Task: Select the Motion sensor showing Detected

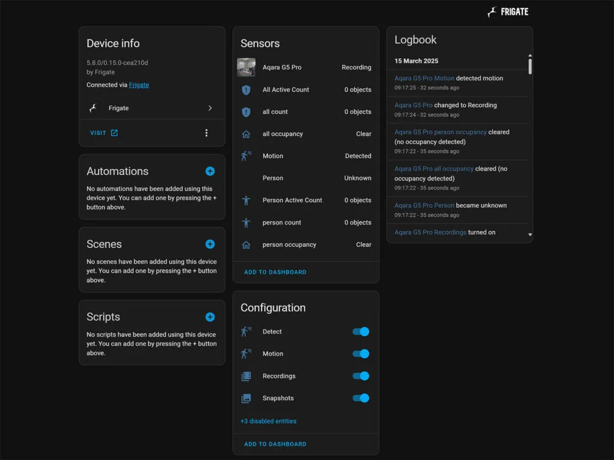Action: (305, 156)
